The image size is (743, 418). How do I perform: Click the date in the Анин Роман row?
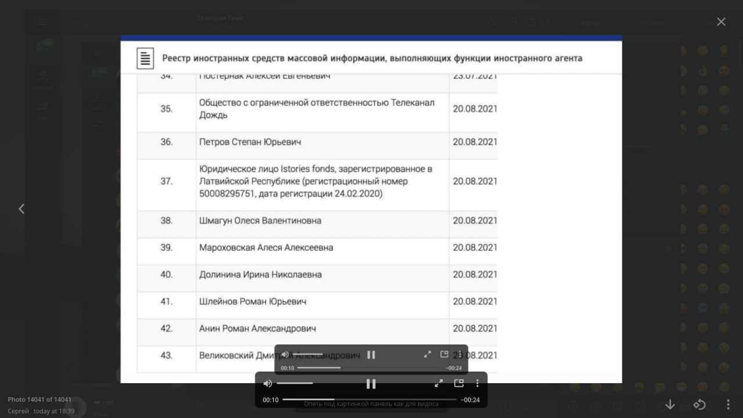475,329
